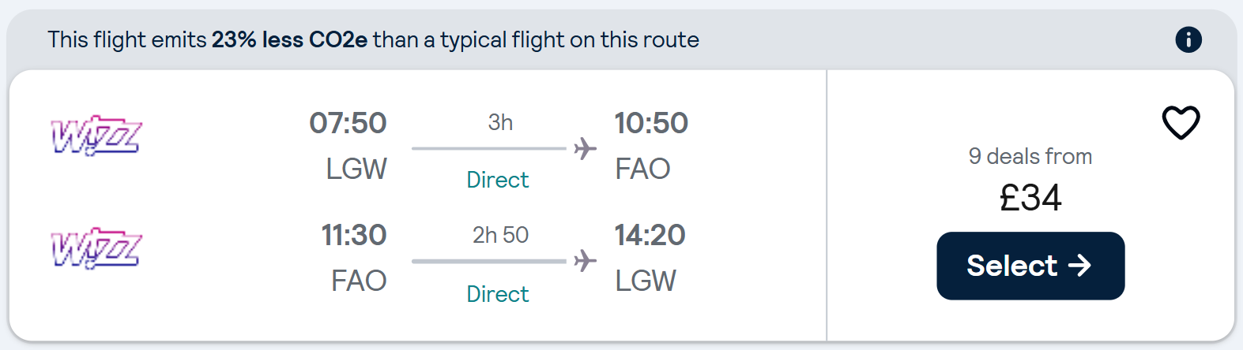This screenshot has width=1243, height=350.
Task: Click the outbound FAO destination airport code
Action: coord(642,169)
